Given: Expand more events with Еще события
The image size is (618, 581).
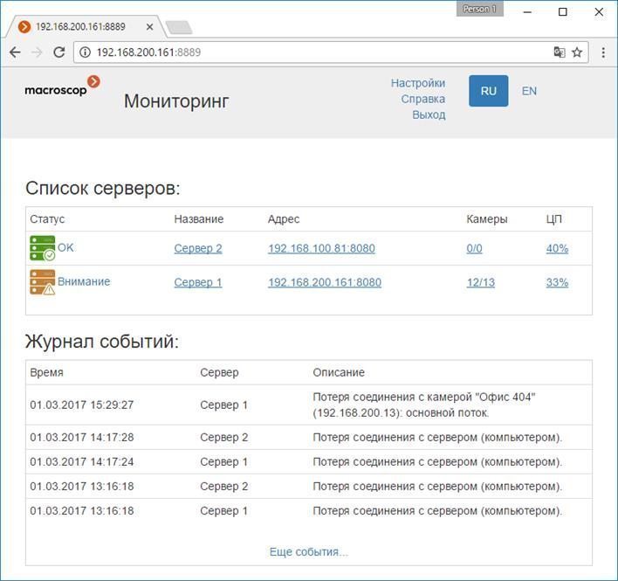Looking at the screenshot, I should coord(308,551).
